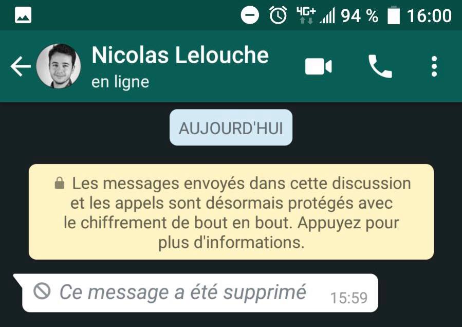Tap the blocked circle icon on deleted message
Image resolution: width=462 pixels, height=327 pixels.
(42, 291)
